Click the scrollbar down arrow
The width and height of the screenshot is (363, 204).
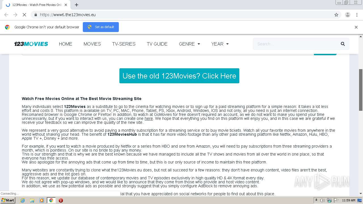tap(361, 194)
